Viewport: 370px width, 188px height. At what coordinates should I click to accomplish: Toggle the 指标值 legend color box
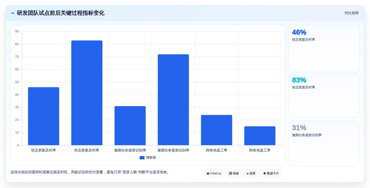coord(142,158)
